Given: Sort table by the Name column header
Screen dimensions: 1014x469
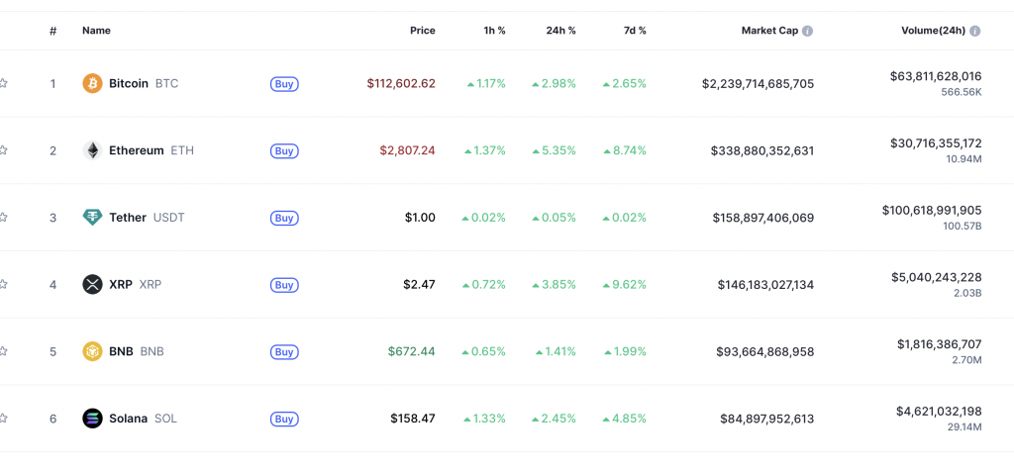Looking at the screenshot, I should (96, 31).
